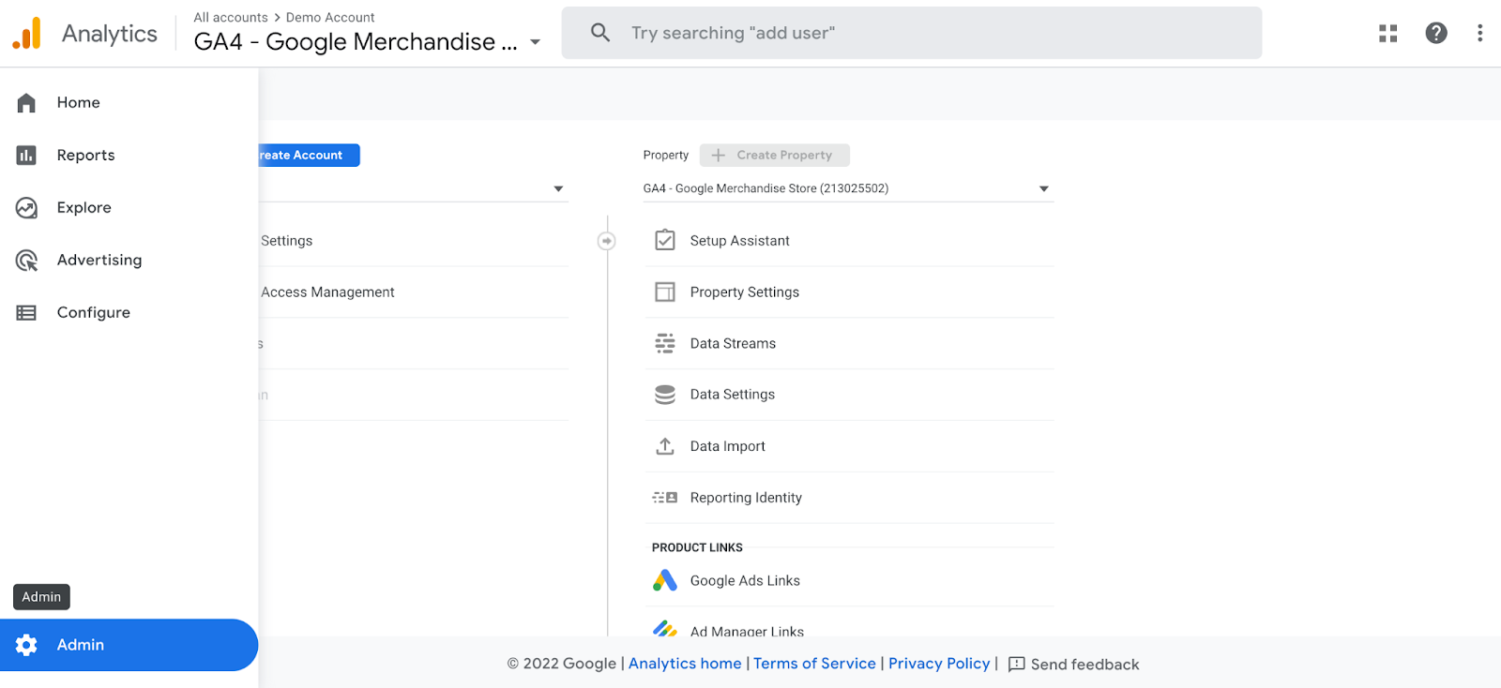Open the account selection dropdown arrow
1501x688 pixels.
point(558,189)
